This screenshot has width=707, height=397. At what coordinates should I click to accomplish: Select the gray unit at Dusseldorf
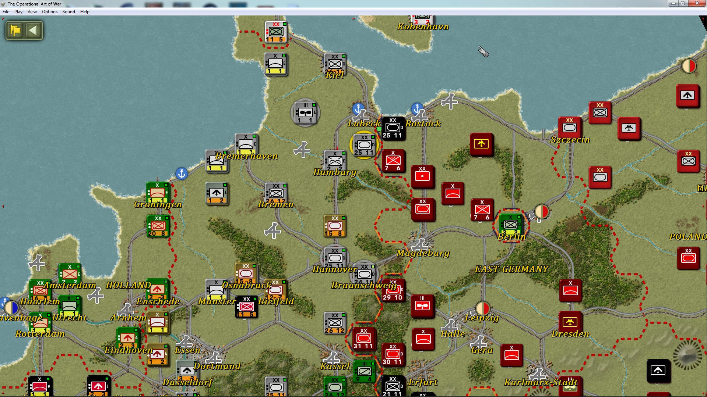click(x=187, y=371)
